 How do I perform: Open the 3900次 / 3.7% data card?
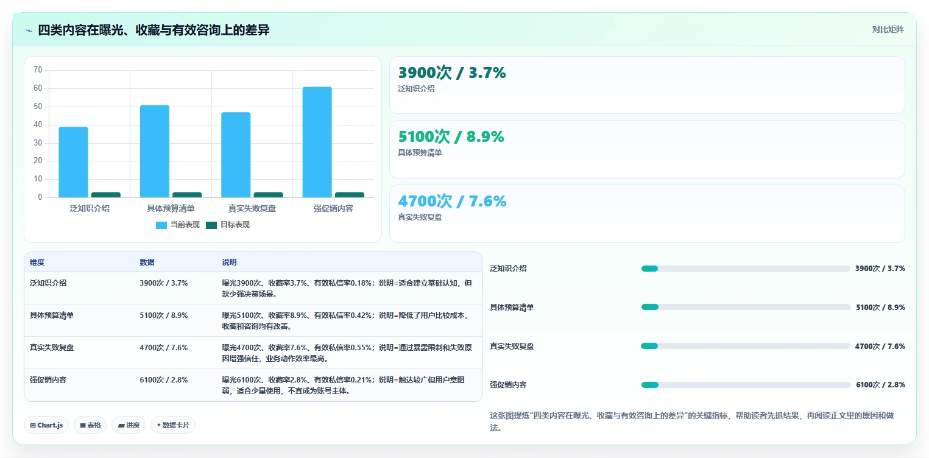(647, 85)
